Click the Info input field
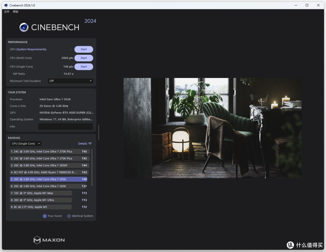The image size is (326, 252). 66,127
